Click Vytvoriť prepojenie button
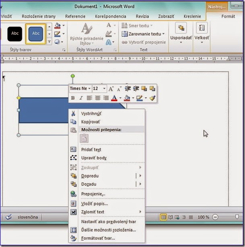 tap(144, 42)
